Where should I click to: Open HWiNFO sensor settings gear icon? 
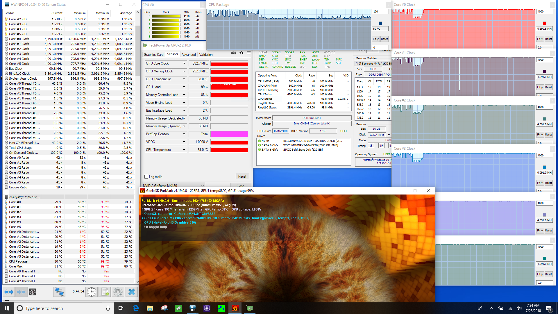118,292
